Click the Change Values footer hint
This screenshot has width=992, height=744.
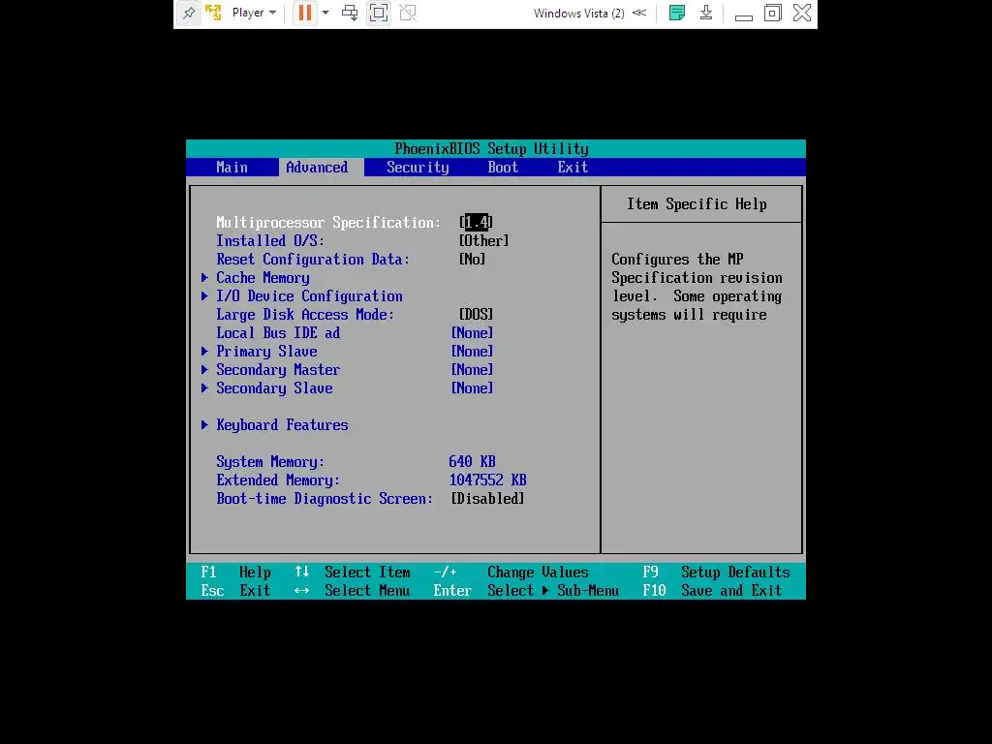click(x=511, y=572)
